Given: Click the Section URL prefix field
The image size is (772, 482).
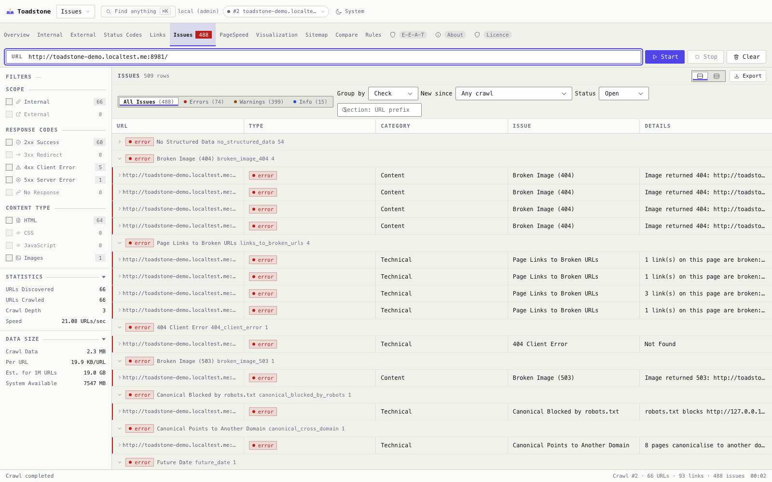Looking at the screenshot, I should pos(379,110).
